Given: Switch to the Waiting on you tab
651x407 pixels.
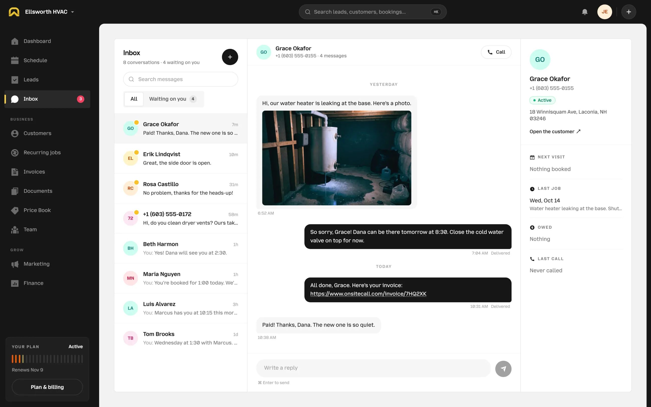Looking at the screenshot, I should tap(173, 99).
